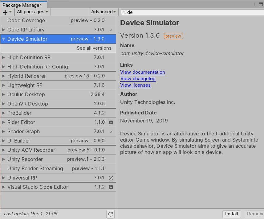
Task: Install the Device Simulator package
Action: pyautogui.click(x=232, y=214)
